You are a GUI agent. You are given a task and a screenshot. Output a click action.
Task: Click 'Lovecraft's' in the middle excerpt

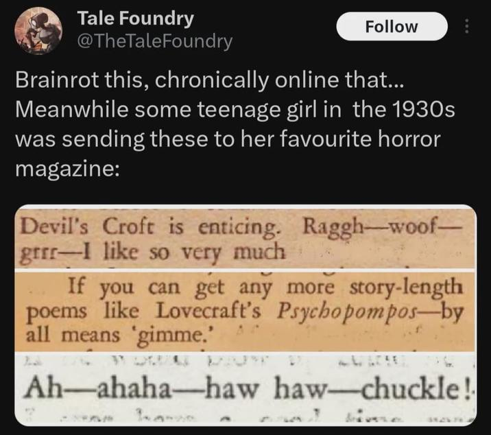pyautogui.click(x=209, y=310)
